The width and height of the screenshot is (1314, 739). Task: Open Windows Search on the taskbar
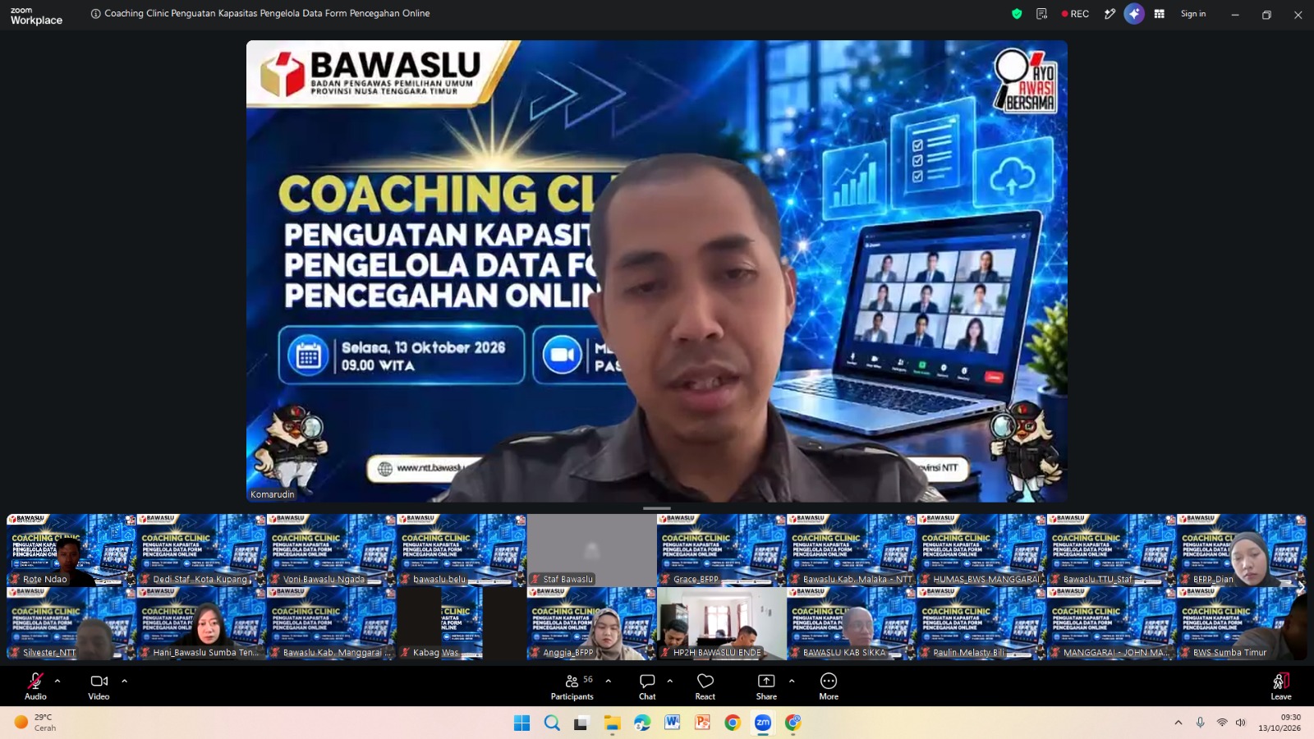552,723
